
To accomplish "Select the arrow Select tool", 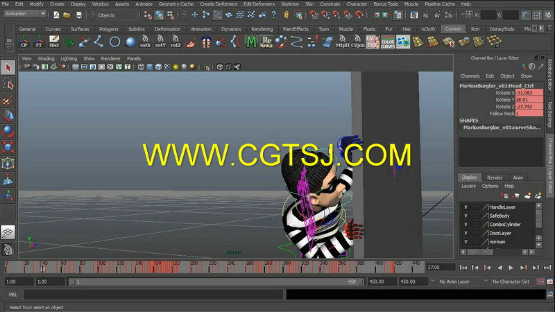I will tap(8, 67).
